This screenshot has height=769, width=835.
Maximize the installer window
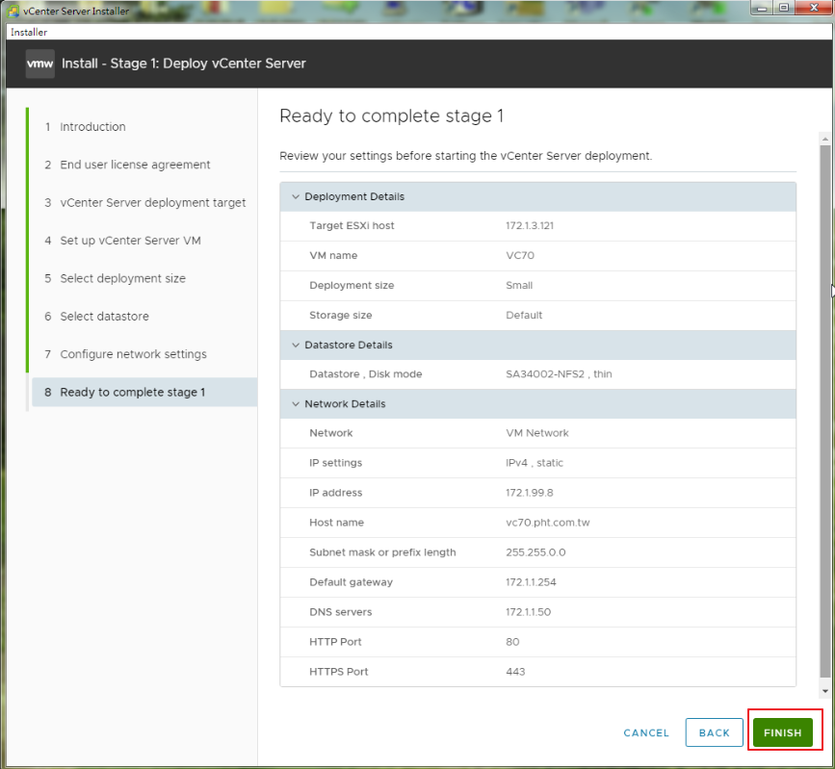pos(784,8)
